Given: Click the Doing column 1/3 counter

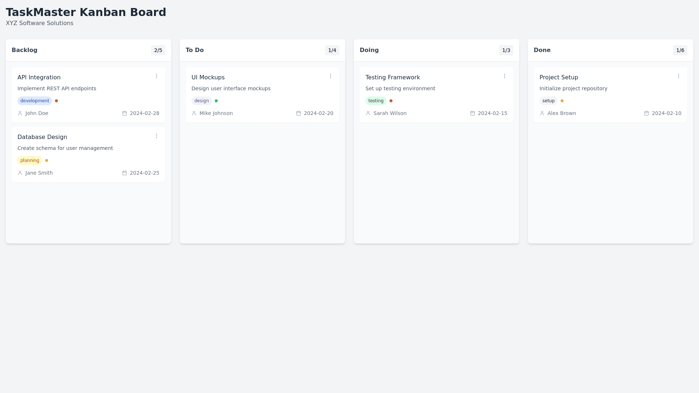Looking at the screenshot, I should coord(506,50).
